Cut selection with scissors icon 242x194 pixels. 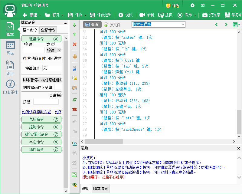tap(74, 68)
